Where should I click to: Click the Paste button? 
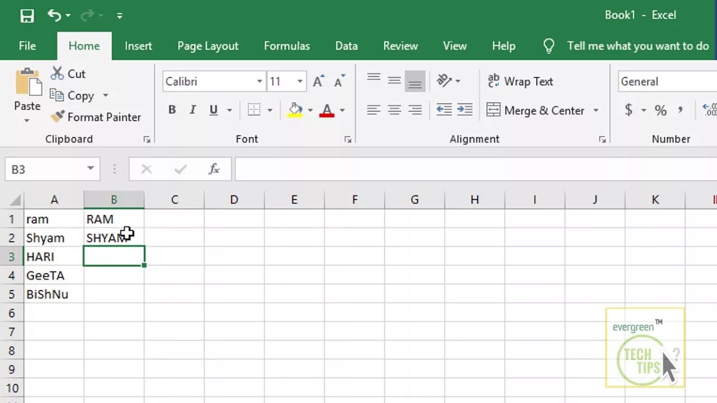click(27, 88)
